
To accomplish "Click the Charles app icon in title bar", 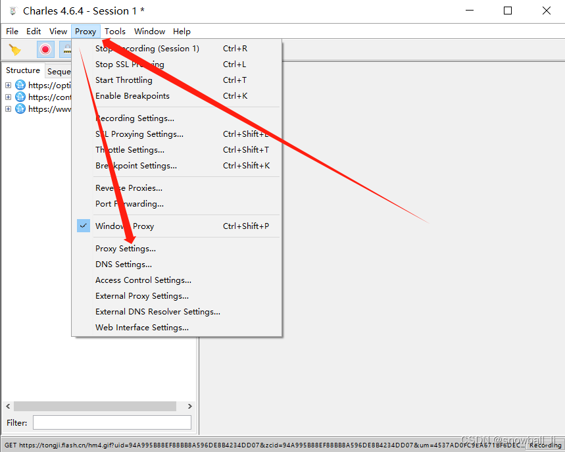I will pos(13,11).
